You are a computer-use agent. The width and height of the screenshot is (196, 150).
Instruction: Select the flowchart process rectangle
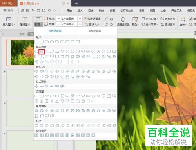click(36, 96)
